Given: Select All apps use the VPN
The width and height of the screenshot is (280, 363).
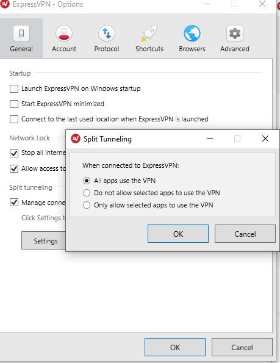Looking at the screenshot, I should point(87,181).
